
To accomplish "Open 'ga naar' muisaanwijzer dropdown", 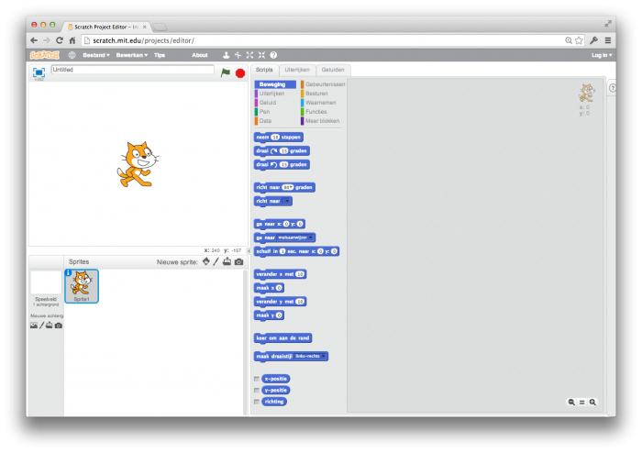I will [x=295, y=238].
